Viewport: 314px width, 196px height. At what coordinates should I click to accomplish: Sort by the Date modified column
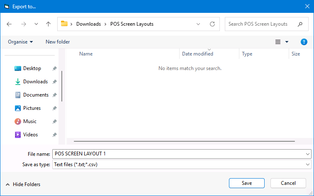(x=197, y=54)
